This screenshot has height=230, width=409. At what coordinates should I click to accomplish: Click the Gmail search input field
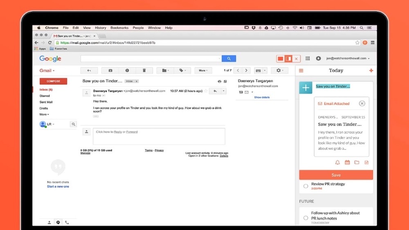pyautogui.click(x=151, y=59)
